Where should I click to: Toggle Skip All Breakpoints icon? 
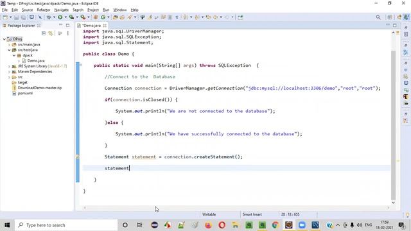[x=40, y=17]
